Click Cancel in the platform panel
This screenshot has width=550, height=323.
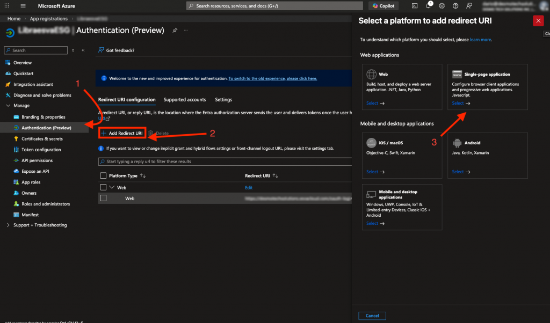(x=372, y=315)
